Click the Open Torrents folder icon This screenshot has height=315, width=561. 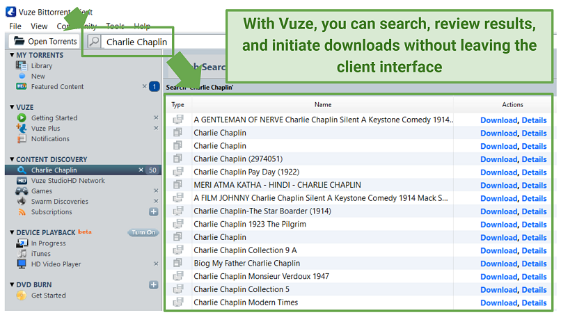click(19, 41)
